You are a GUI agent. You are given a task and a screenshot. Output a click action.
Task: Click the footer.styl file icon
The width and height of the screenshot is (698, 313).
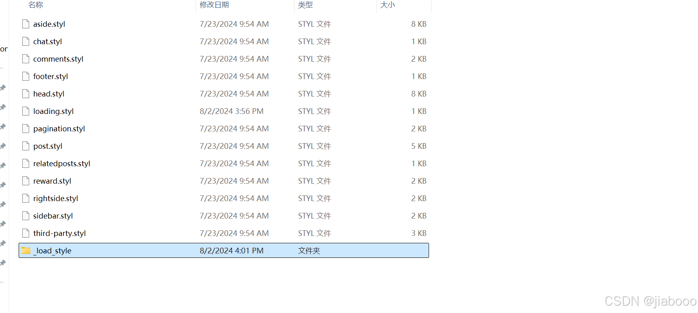(26, 76)
